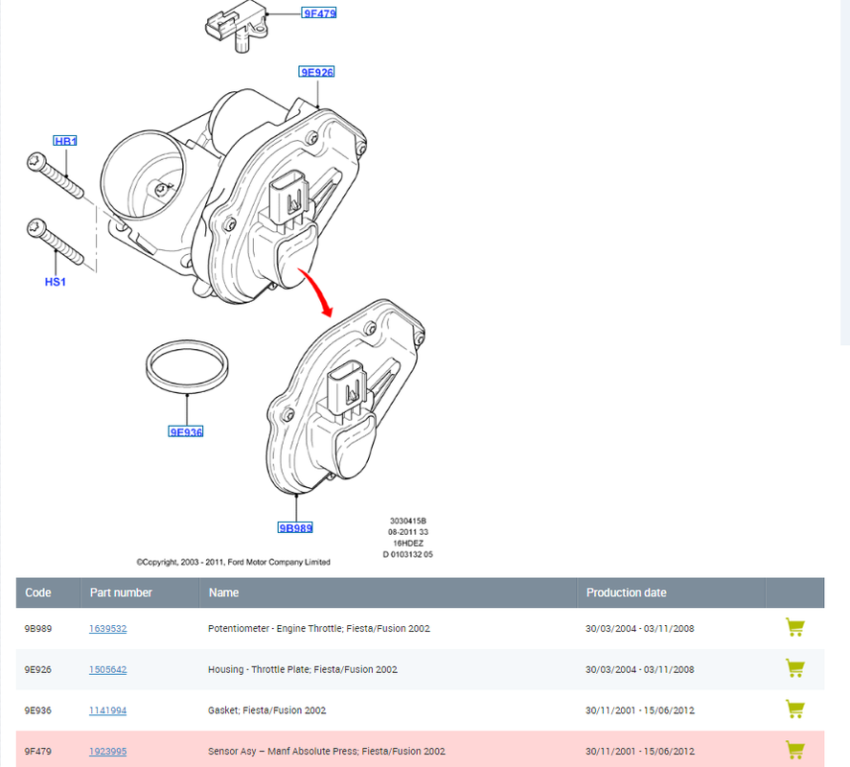Click the detached potentiometer cover drawing

[346, 397]
